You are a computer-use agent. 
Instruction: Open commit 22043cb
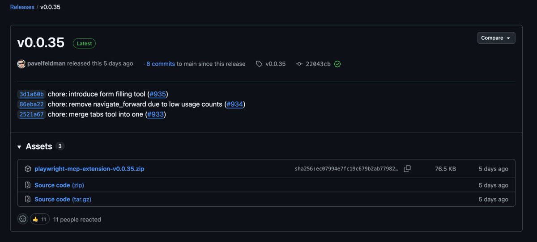point(318,64)
